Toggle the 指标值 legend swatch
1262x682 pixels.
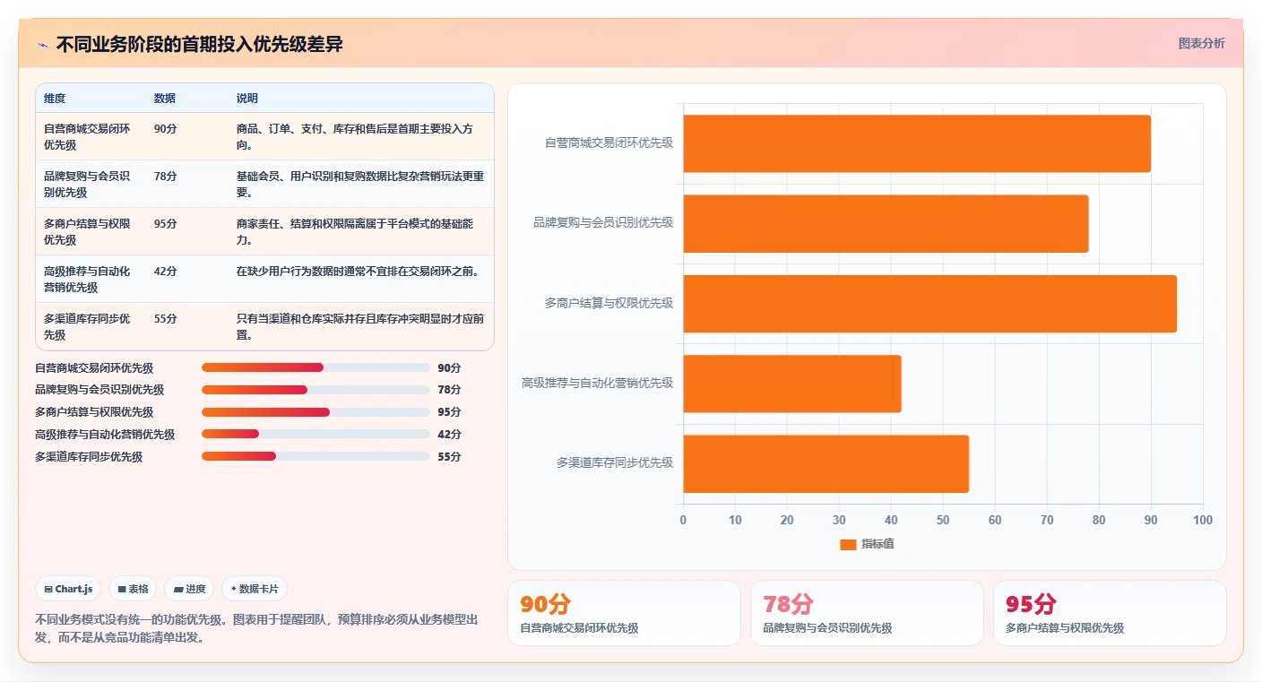[x=848, y=545]
